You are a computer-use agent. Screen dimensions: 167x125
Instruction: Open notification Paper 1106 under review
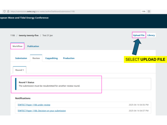click(x=34, y=105)
